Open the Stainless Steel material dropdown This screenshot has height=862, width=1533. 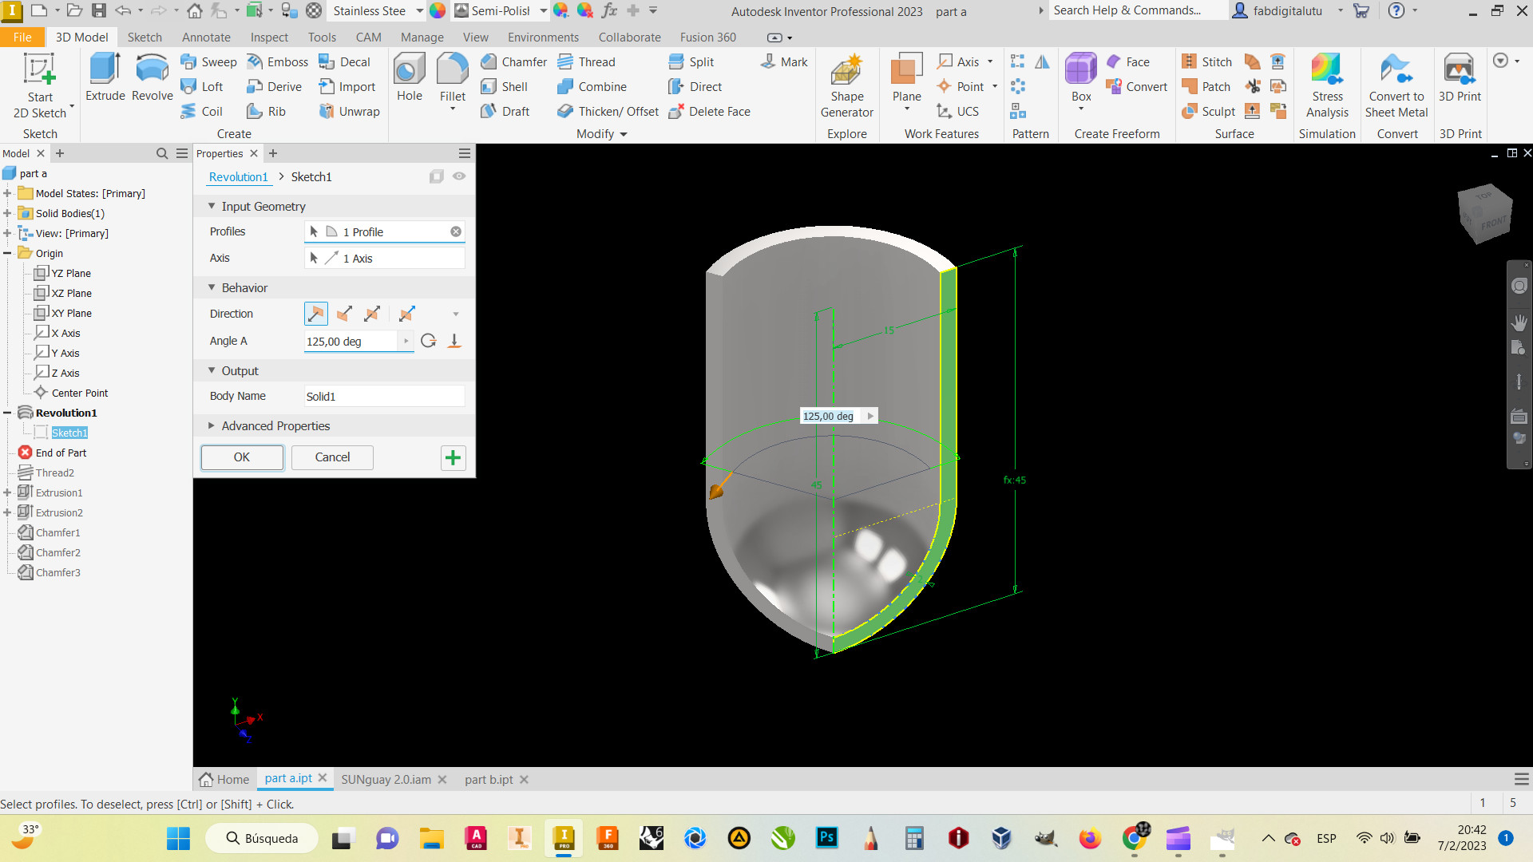pos(419,11)
